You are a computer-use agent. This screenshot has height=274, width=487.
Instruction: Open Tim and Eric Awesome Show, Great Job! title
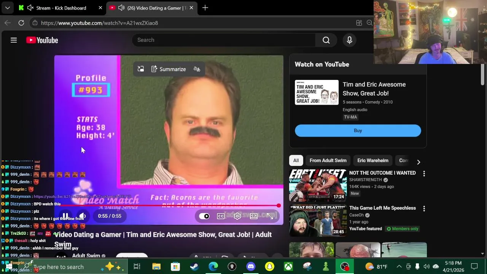374,89
